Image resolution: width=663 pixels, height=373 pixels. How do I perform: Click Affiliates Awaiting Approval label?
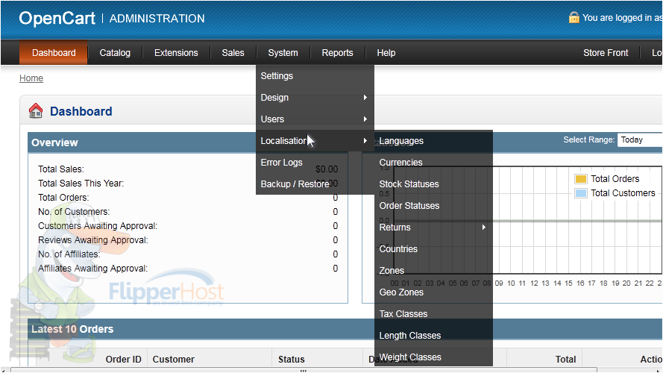coord(92,269)
